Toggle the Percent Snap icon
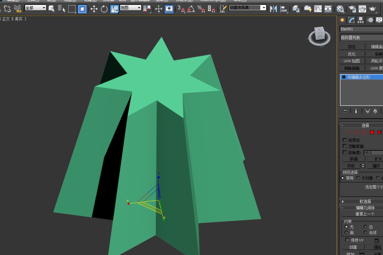The width and height of the screenshot is (383, 255). (201, 9)
